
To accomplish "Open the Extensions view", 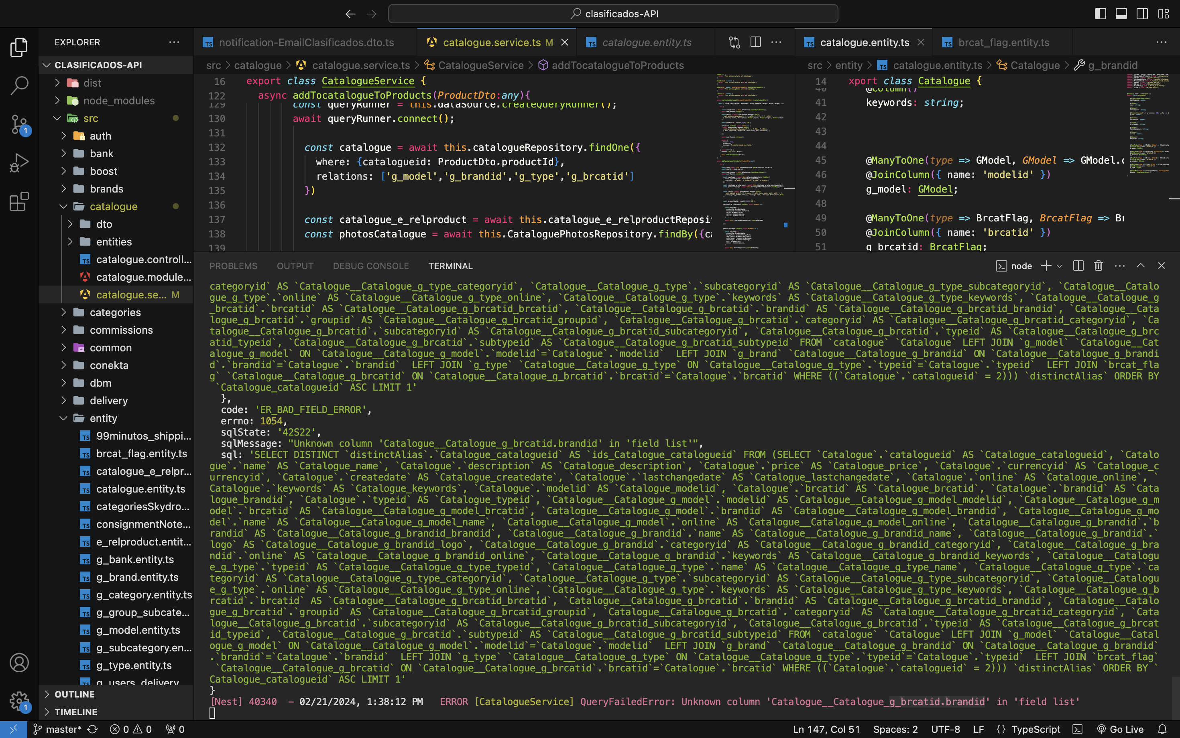I will 19,202.
